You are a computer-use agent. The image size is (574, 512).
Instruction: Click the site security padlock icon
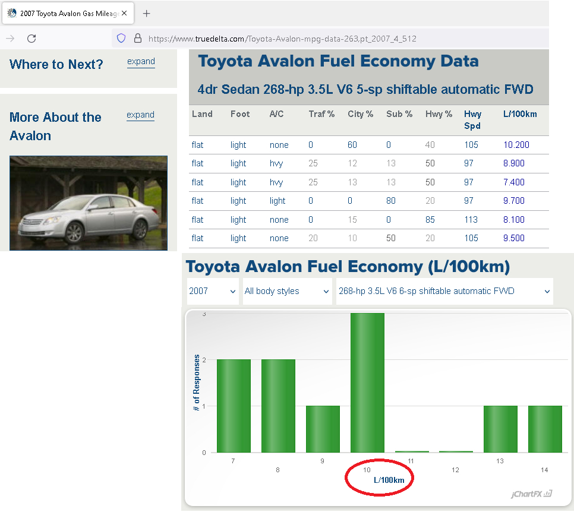(138, 38)
